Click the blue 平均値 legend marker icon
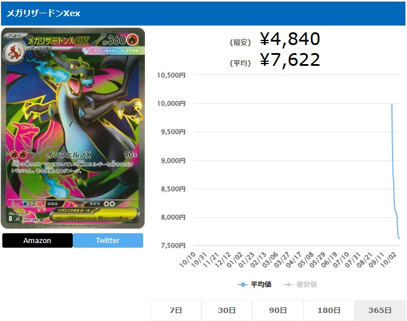 point(242,285)
